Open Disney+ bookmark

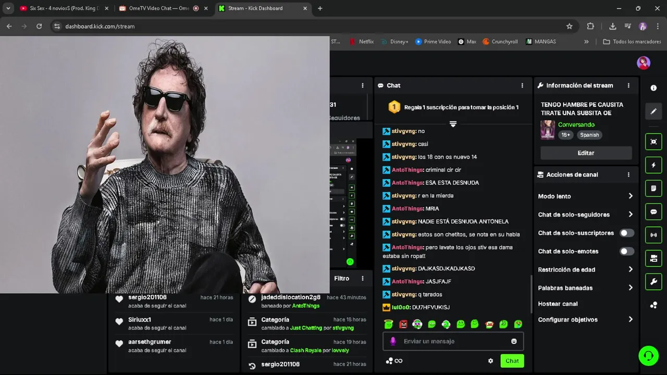394,42
